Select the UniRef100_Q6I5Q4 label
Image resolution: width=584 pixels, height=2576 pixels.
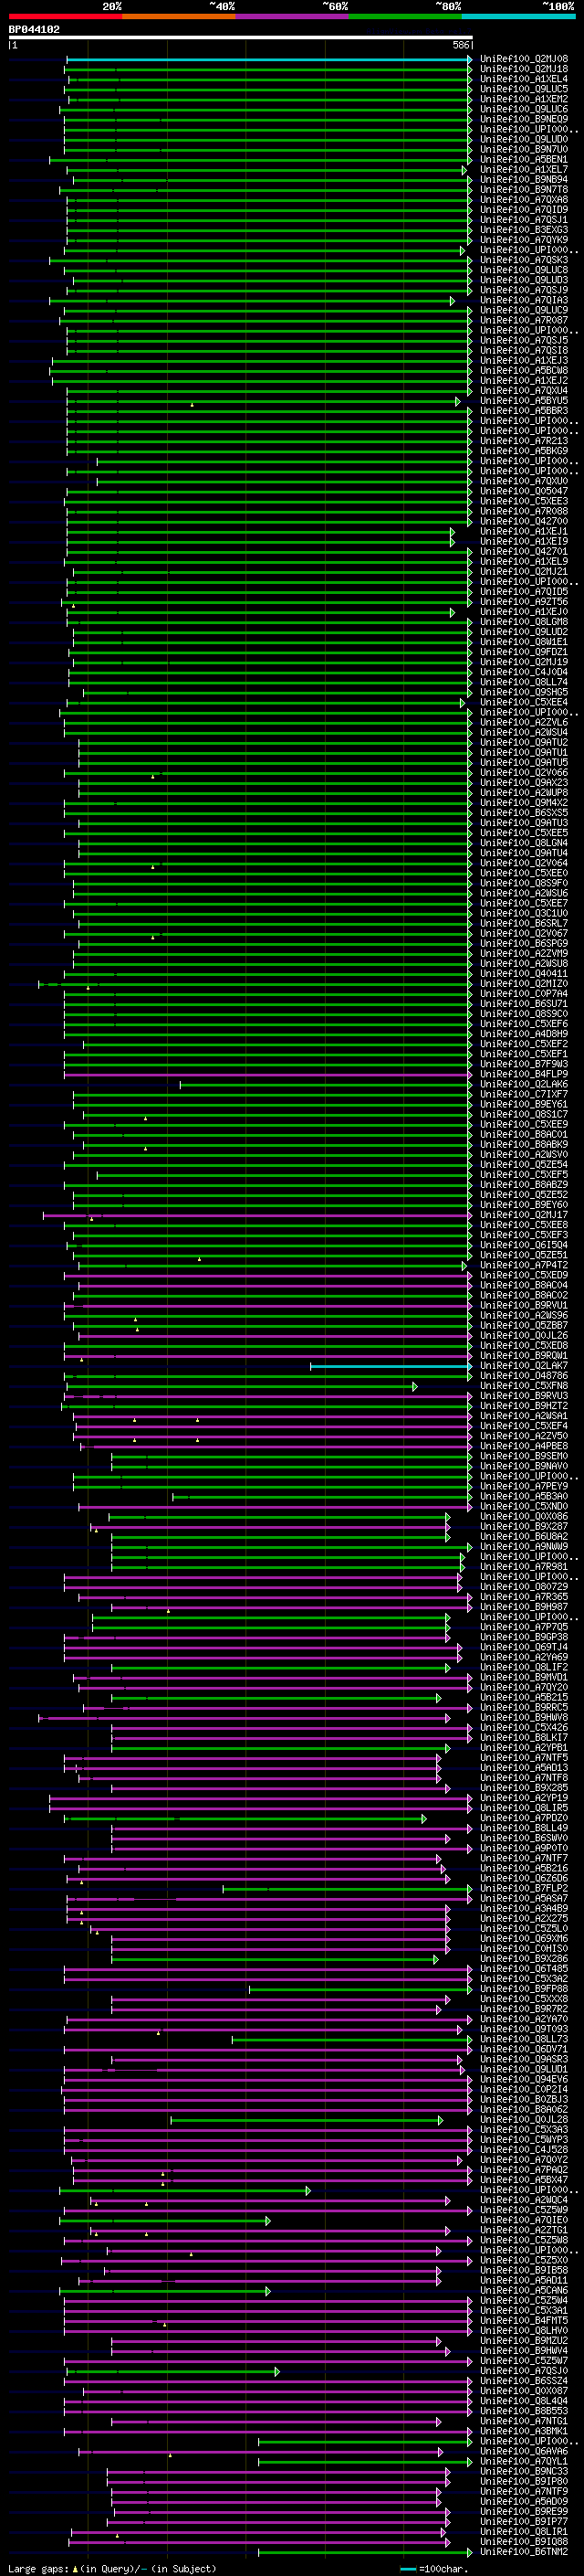tap(524, 1245)
